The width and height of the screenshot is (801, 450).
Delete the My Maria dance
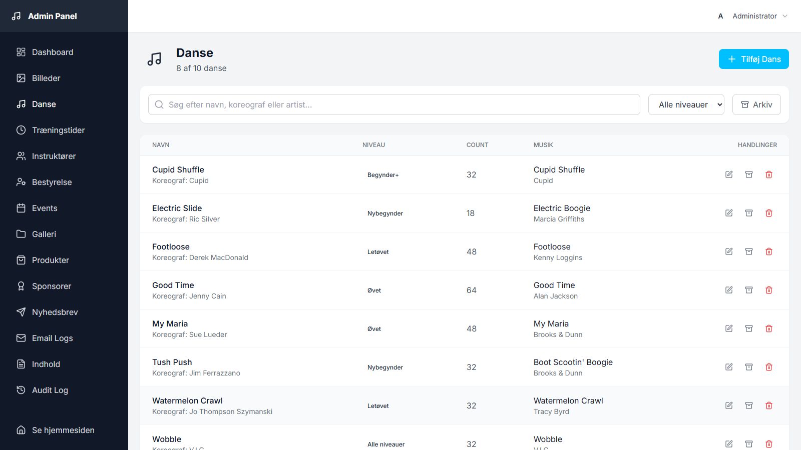point(769,328)
